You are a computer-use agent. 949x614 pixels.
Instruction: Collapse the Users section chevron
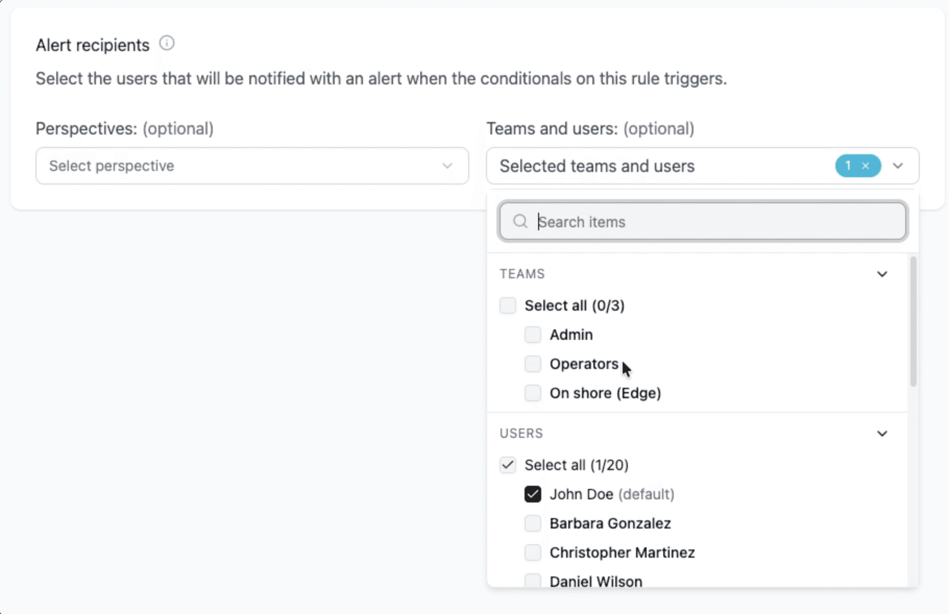pos(882,434)
